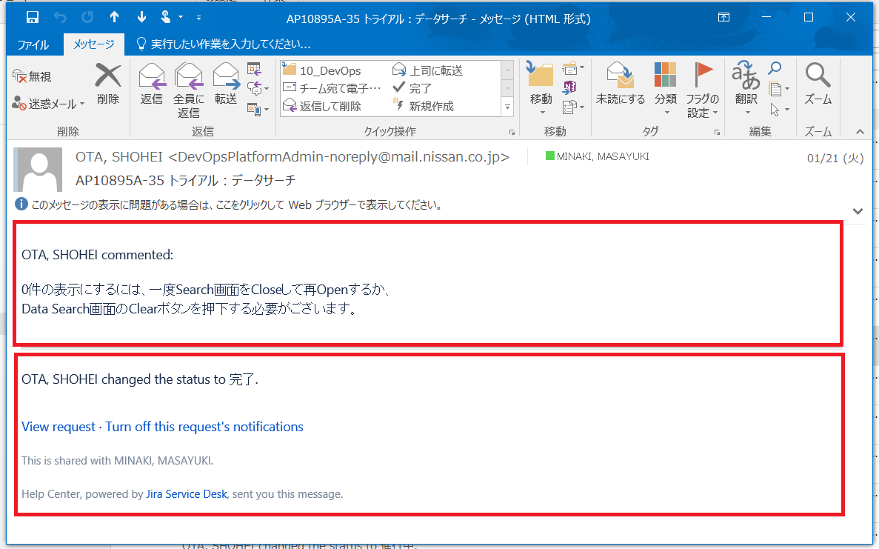Click 未読にする (Mark Unread)

[620, 84]
